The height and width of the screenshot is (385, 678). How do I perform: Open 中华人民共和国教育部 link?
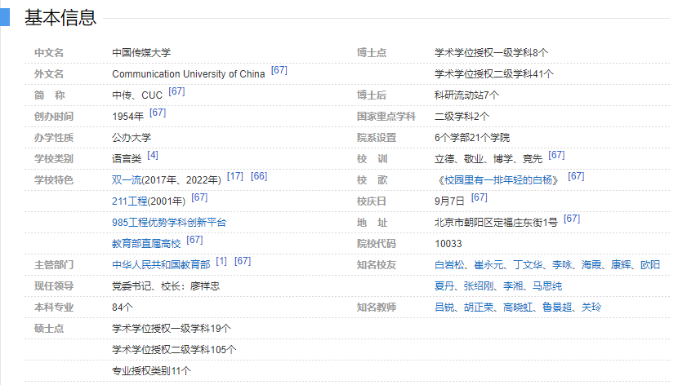coord(161,264)
